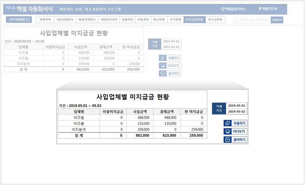Click 미리보기 in the faded top sheet
305x185 pixels.
coord(170,66)
